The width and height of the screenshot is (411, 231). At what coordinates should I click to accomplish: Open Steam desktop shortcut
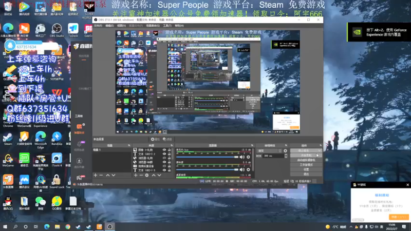tap(8, 139)
